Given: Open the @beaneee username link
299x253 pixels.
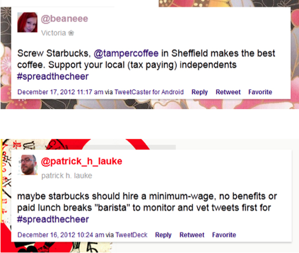Looking at the screenshot, I should (x=64, y=19).
